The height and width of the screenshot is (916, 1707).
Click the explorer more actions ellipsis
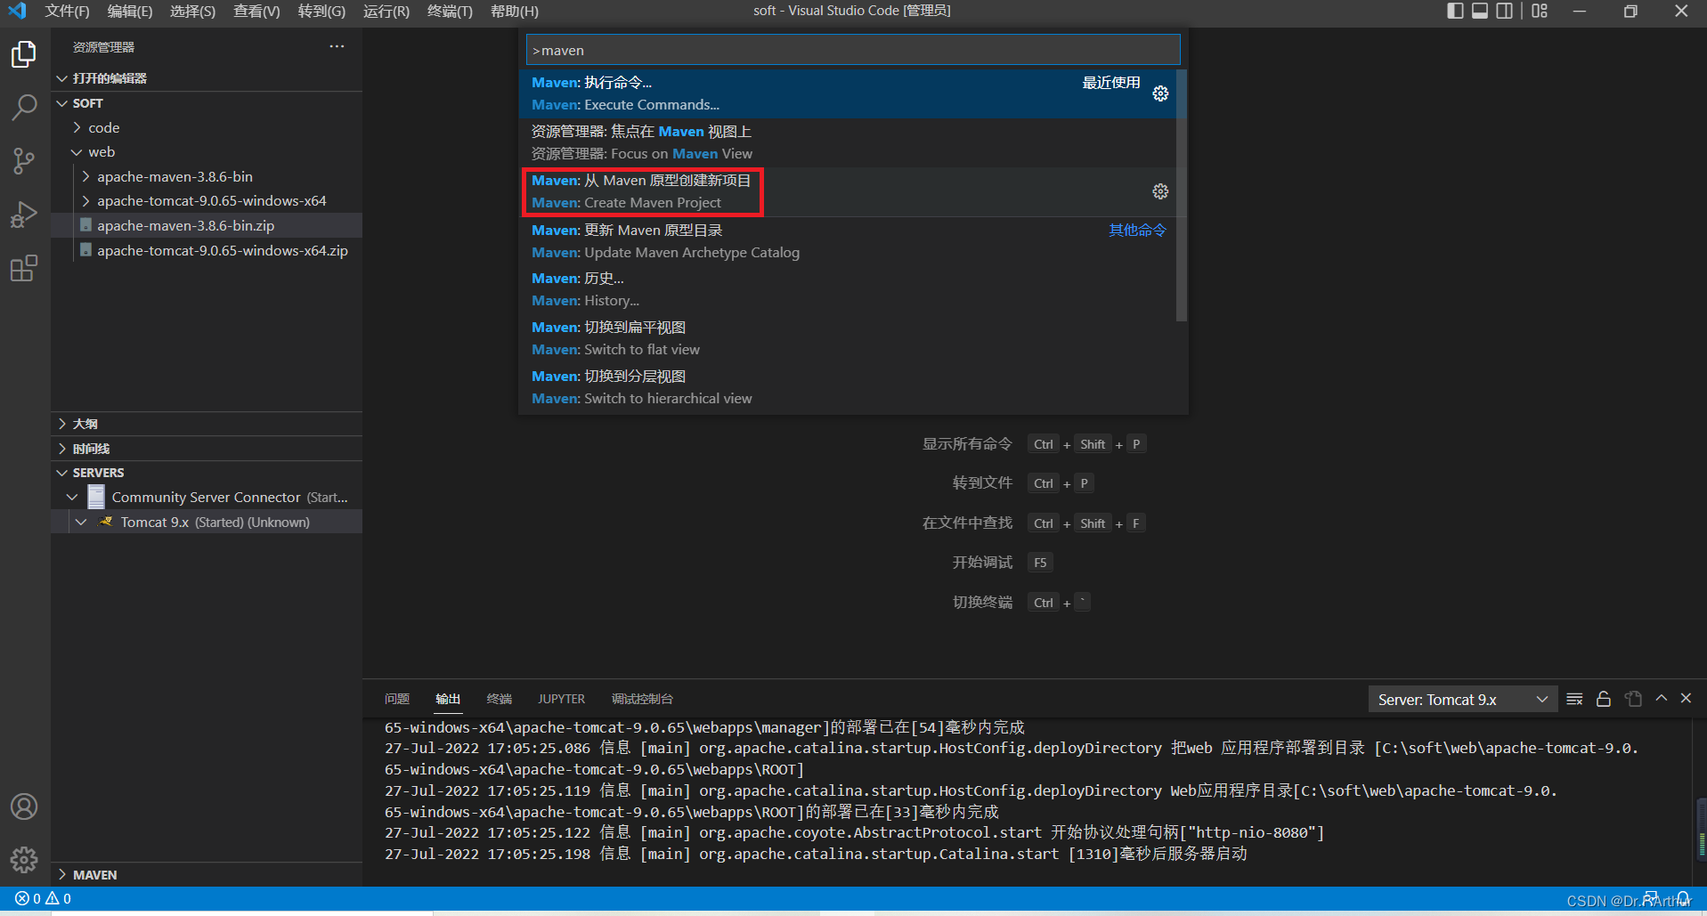[x=337, y=46]
